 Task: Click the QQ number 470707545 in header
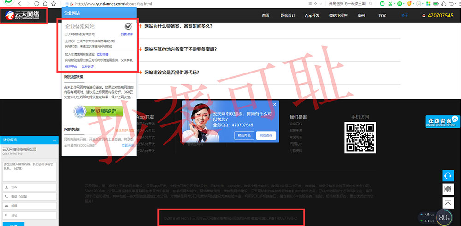coord(440,15)
